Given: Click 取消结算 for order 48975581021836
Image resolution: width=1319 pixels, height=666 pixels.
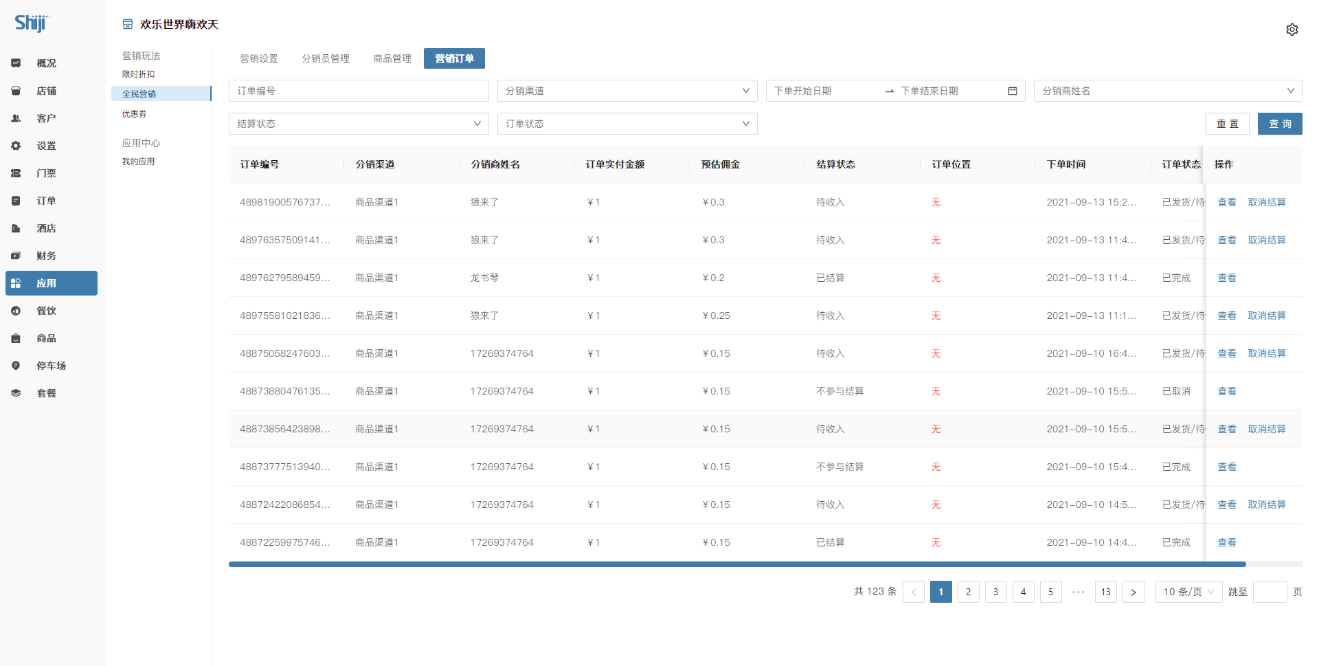Looking at the screenshot, I should point(1267,315).
